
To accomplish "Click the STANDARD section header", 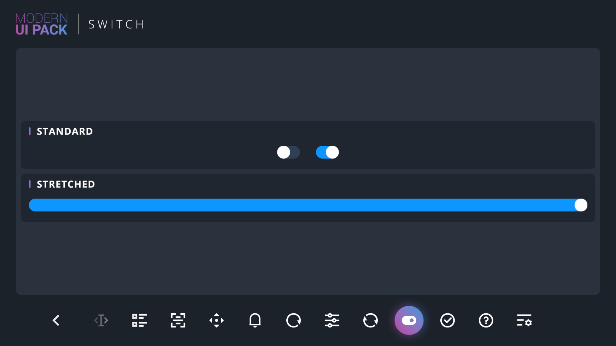I will [x=64, y=131].
